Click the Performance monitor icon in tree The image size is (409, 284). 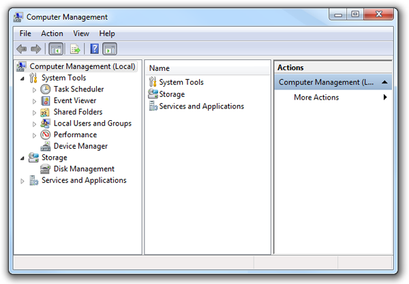point(46,134)
